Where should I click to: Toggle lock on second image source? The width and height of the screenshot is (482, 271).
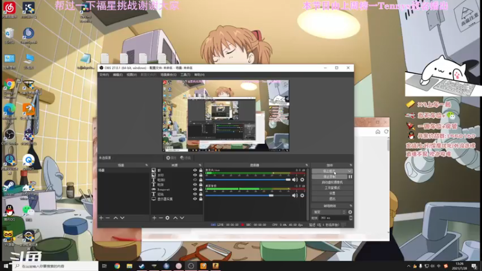(201, 175)
